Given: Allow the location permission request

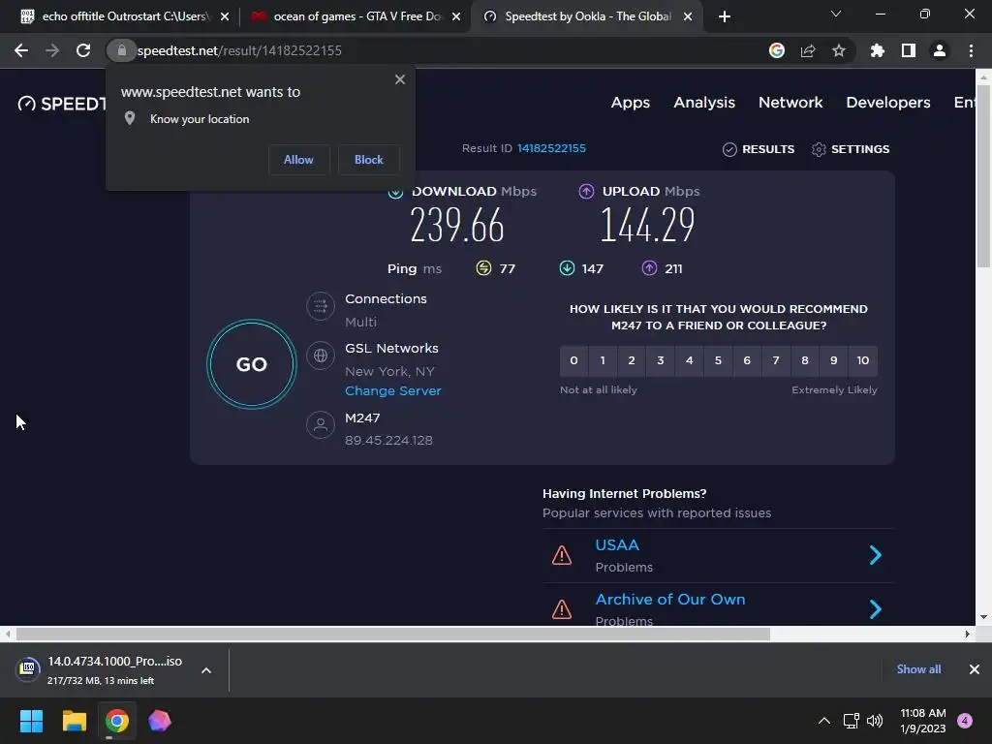Looking at the screenshot, I should [x=298, y=160].
